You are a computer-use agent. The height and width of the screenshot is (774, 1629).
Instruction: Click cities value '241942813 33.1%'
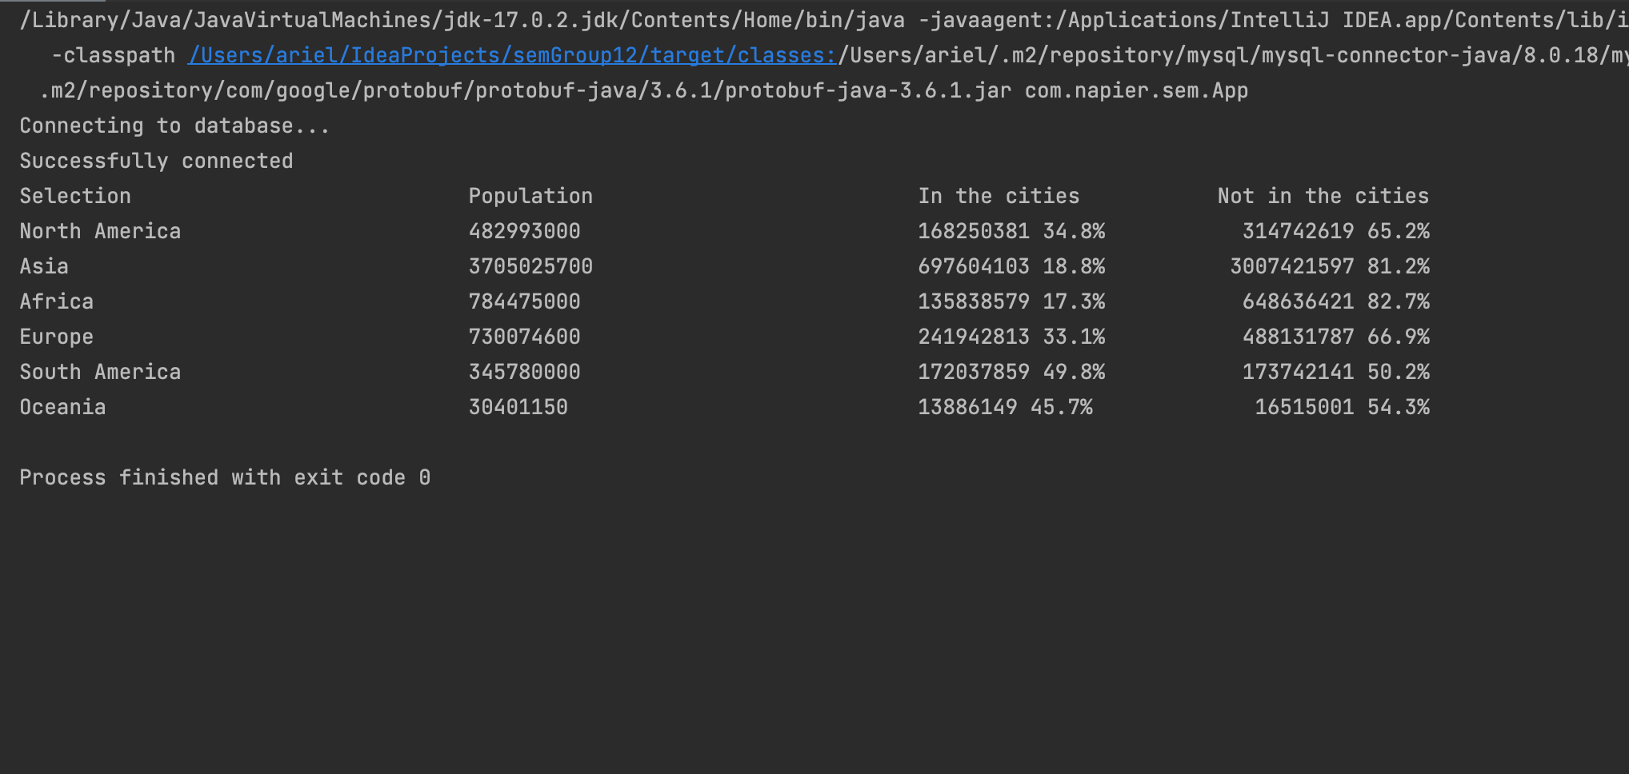point(1011,337)
